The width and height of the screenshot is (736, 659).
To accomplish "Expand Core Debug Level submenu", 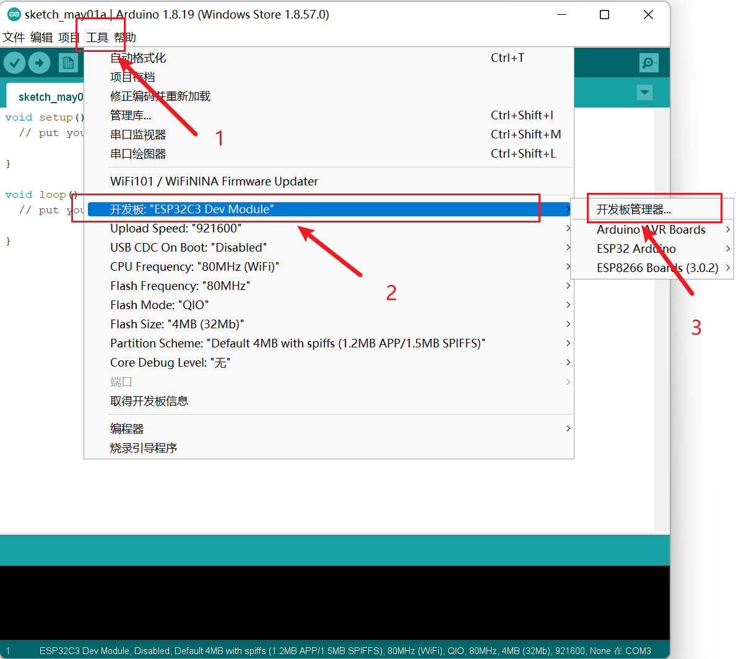I will tap(329, 364).
